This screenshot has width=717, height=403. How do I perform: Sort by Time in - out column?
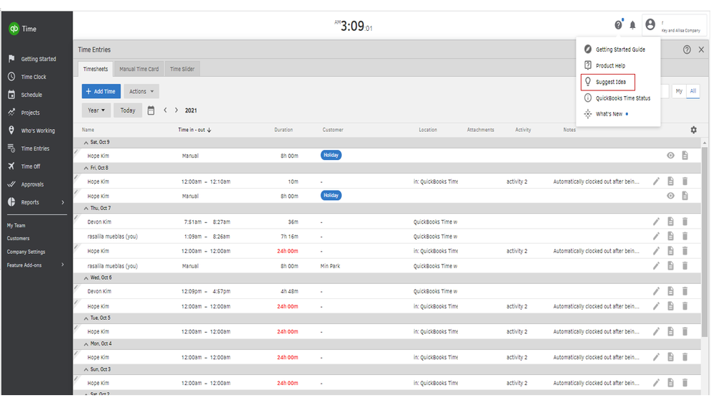click(195, 130)
